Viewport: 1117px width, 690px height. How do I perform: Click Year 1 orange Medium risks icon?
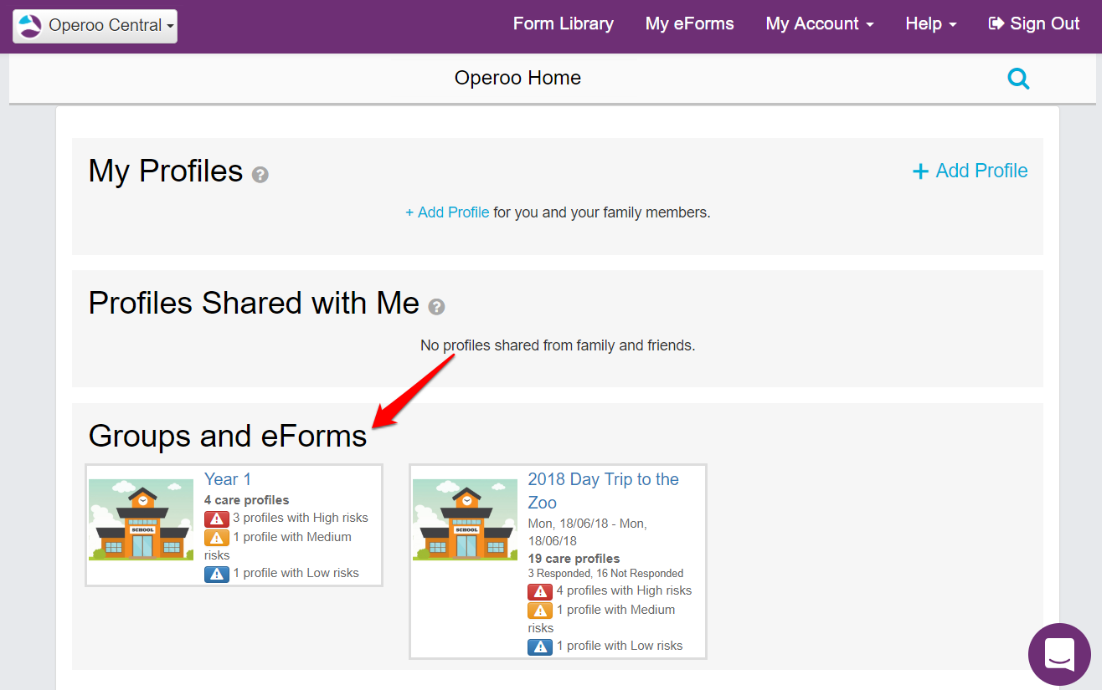coord(217,538)
